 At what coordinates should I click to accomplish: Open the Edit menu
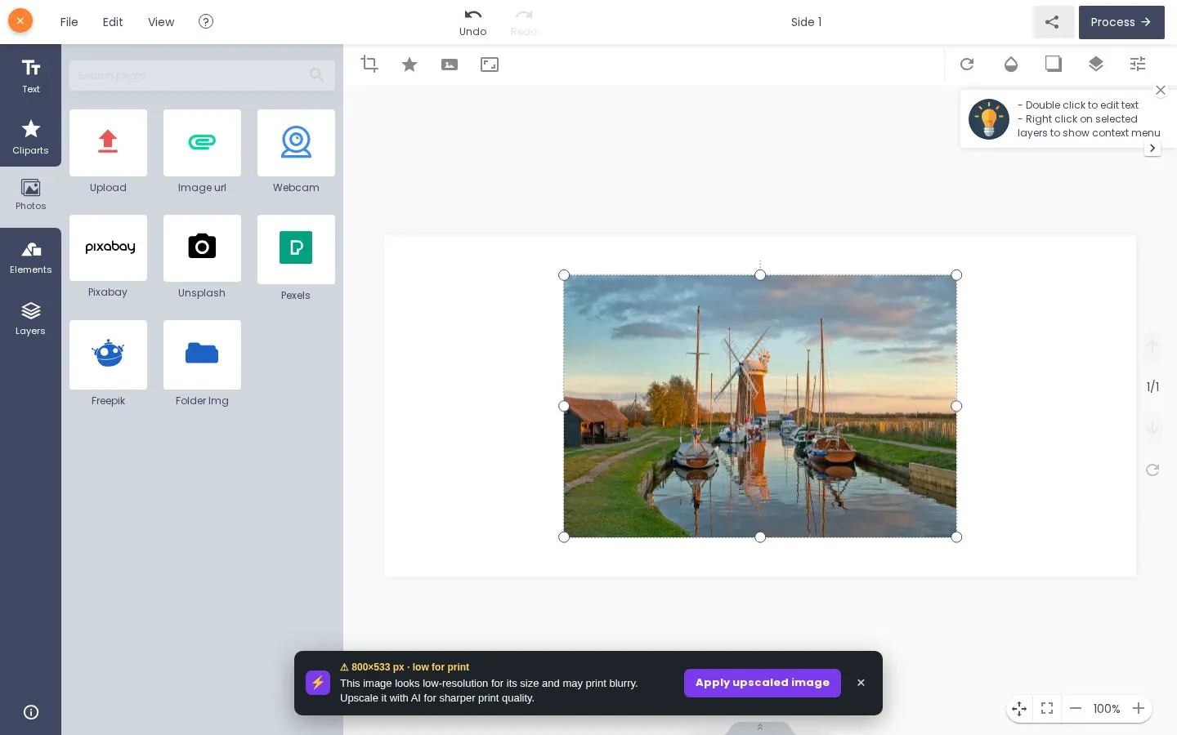[113, 22]
